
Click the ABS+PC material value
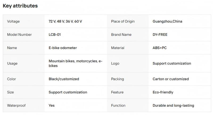tap(160, 48)
